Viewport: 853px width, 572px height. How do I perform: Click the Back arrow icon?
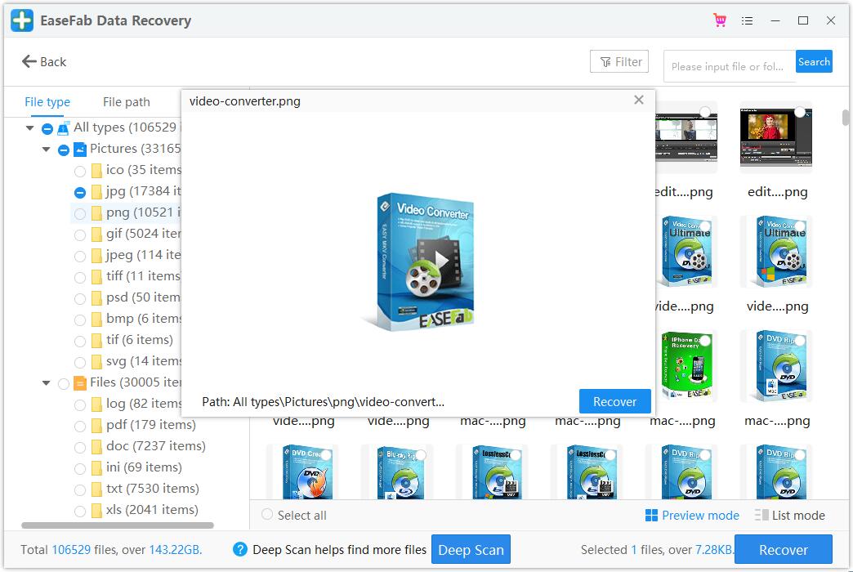click(29, 61)
